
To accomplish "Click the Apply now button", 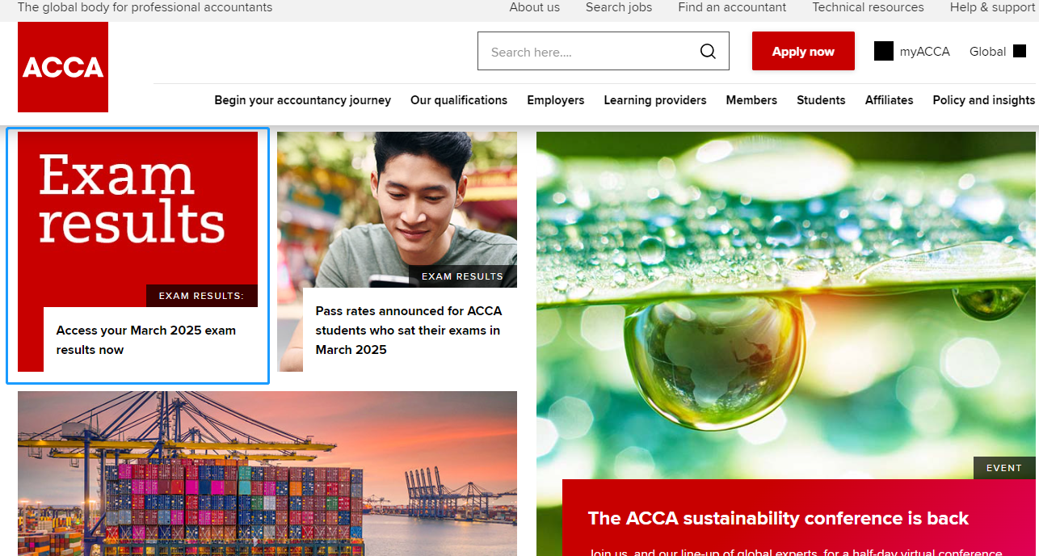I will pos(802,51).
